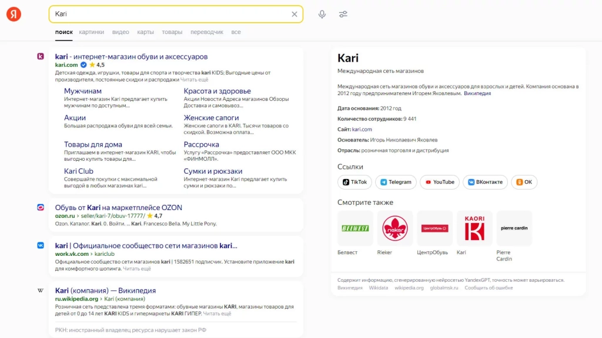Activate voice search microphone icon

tap(322, 14)
